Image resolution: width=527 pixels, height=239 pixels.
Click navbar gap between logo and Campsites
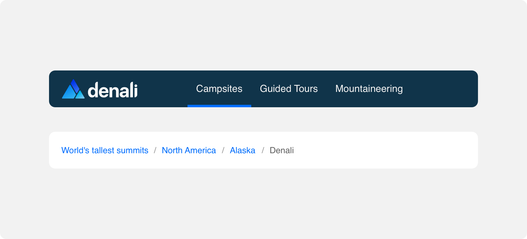(x=162, y=89)
